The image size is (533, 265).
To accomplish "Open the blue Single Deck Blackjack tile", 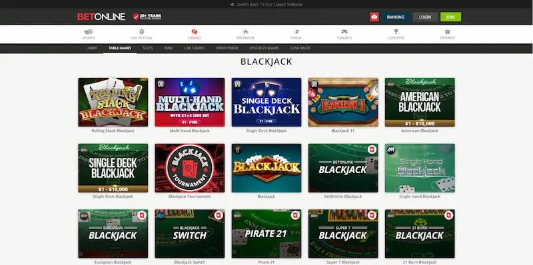I will (x=266, y=103).
